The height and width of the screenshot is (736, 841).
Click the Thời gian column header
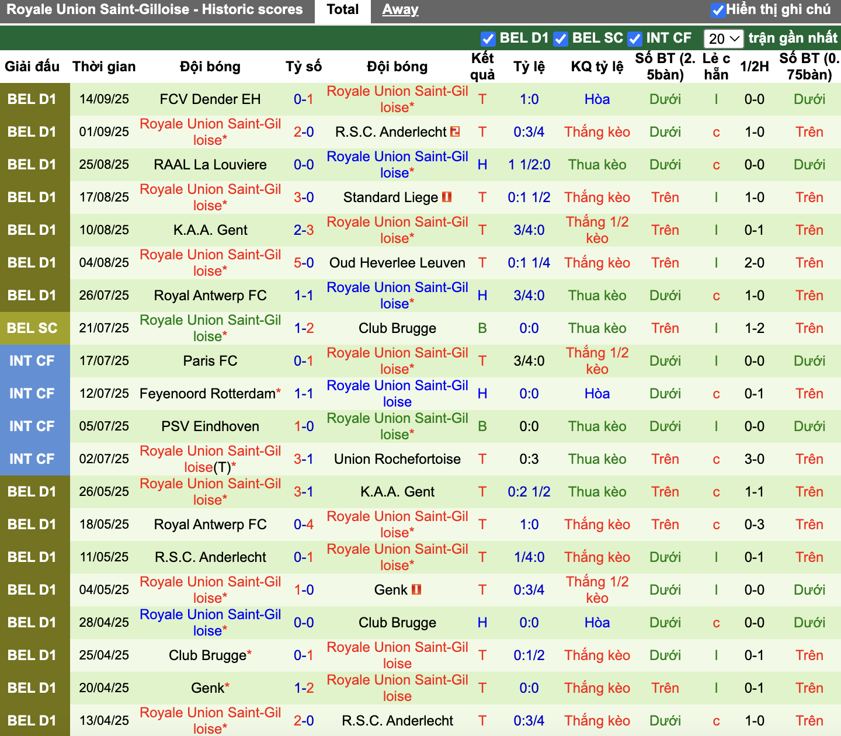(x=104, y=67)
